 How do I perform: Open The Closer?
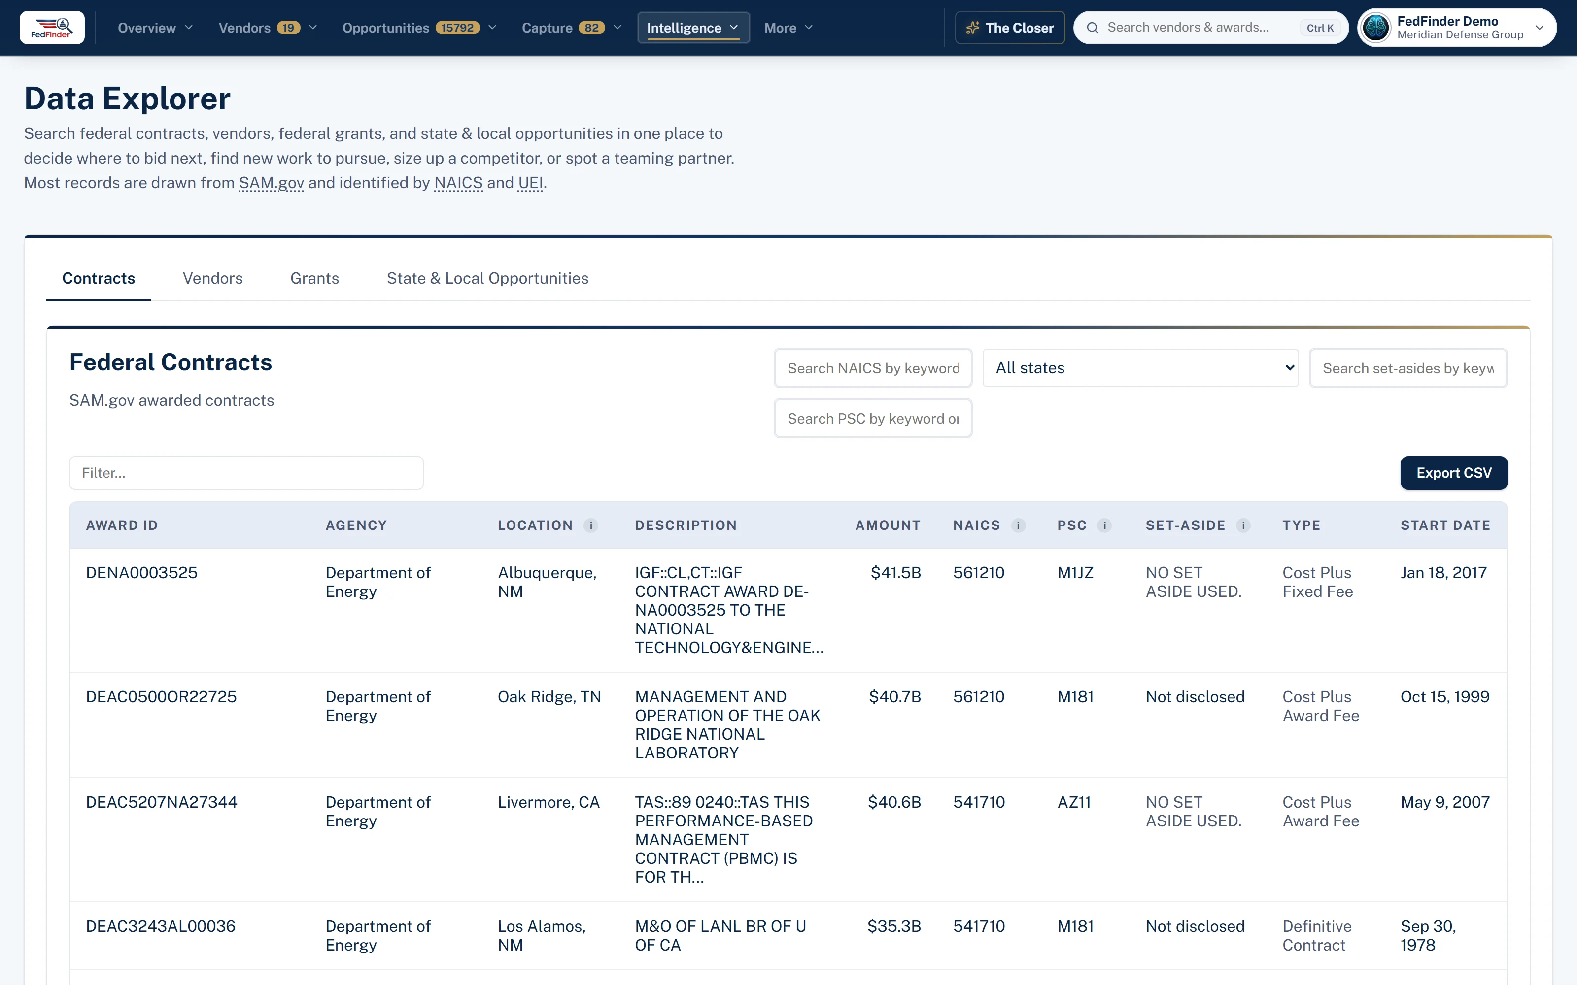click(1010, 28)
